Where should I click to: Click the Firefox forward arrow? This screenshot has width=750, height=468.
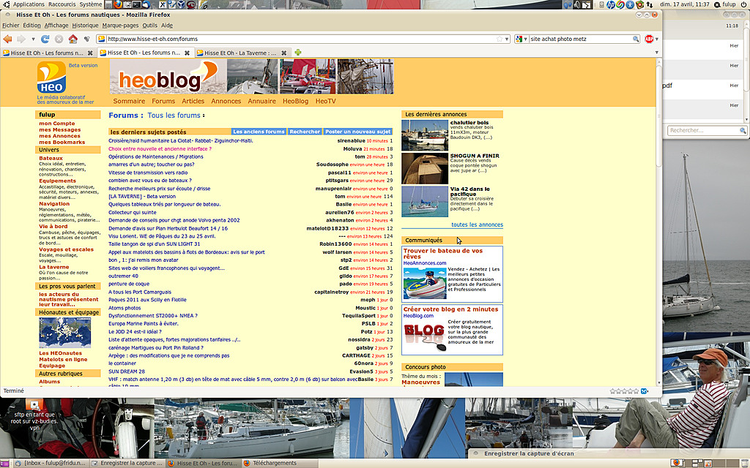pyautogui.click(x=21, y=39)
